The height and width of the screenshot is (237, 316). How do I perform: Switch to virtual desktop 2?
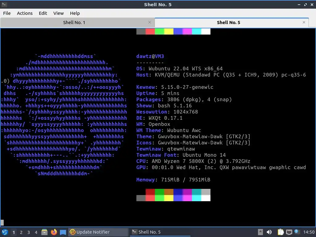21,232
